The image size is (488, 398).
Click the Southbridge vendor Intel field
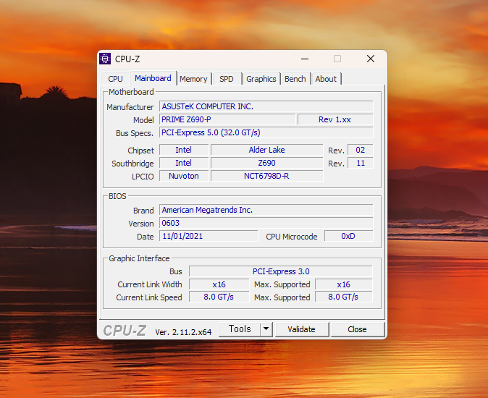184,163
